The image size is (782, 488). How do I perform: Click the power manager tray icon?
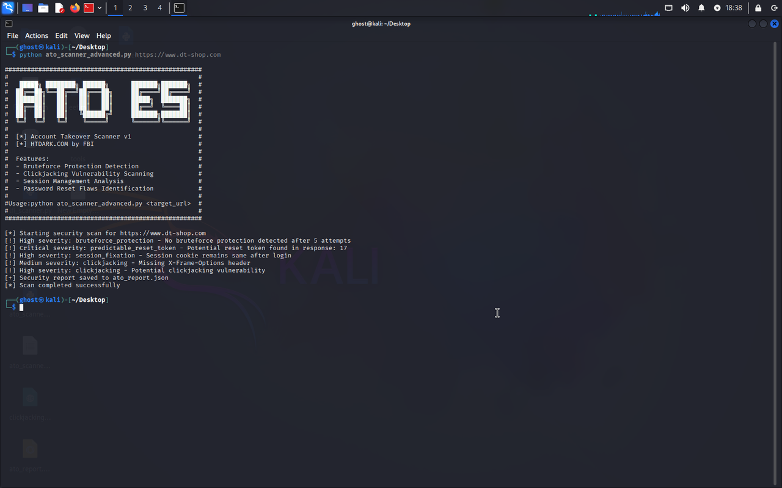[717, 8]
